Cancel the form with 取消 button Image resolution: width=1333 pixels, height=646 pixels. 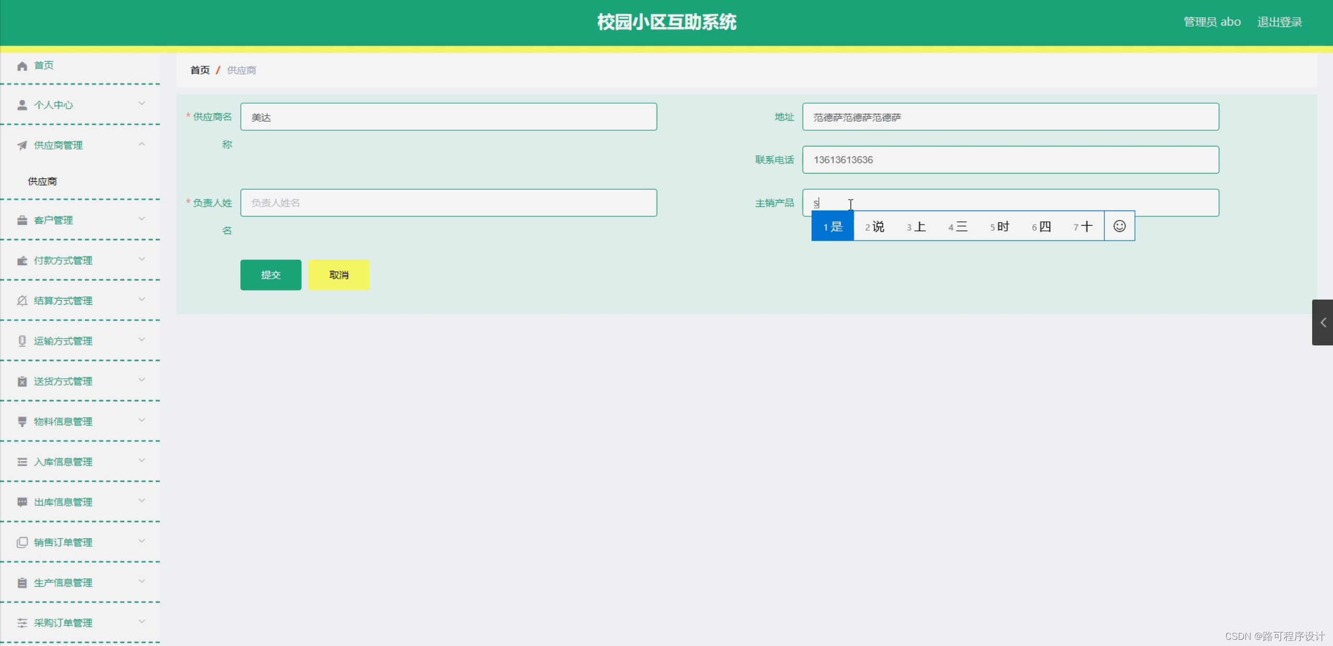339,275
